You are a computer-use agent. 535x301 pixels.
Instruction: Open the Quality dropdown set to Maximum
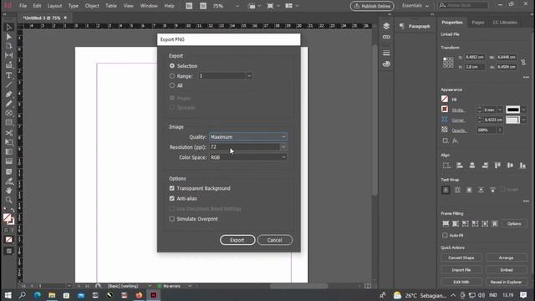[248, 137]
